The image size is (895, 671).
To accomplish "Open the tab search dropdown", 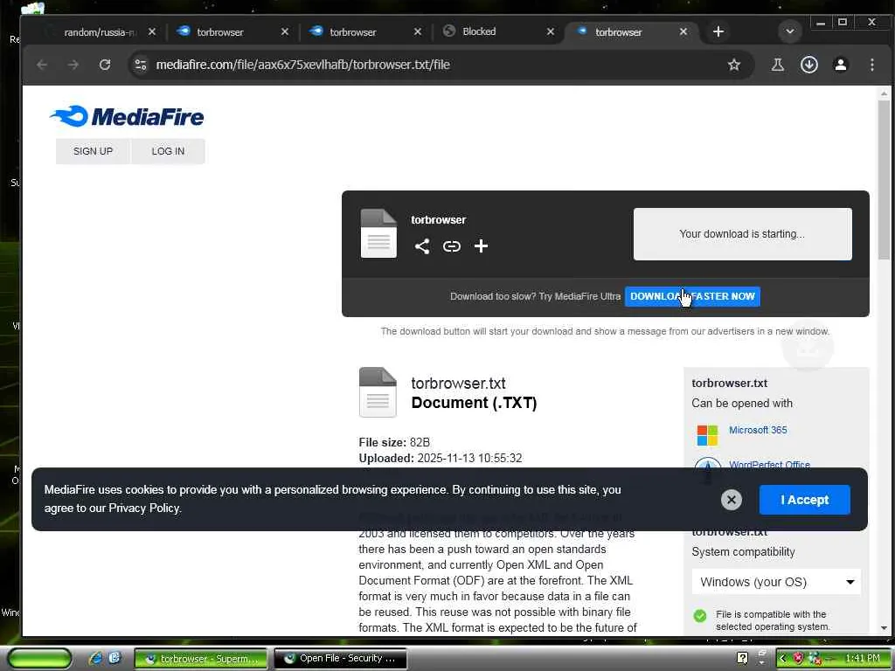I will pos(790,31).
